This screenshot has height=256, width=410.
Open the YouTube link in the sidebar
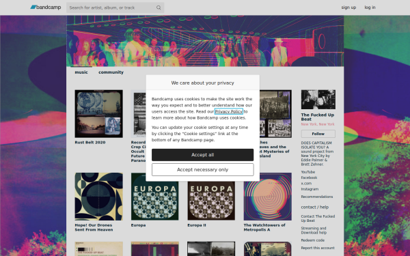click(x=307, y=172)
